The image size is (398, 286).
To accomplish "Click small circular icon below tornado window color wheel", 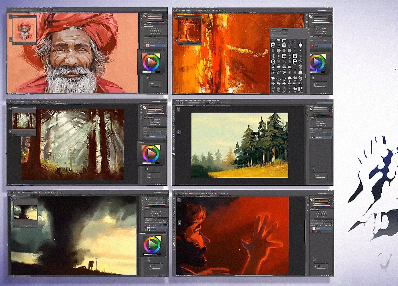I will tap(149, 260).
